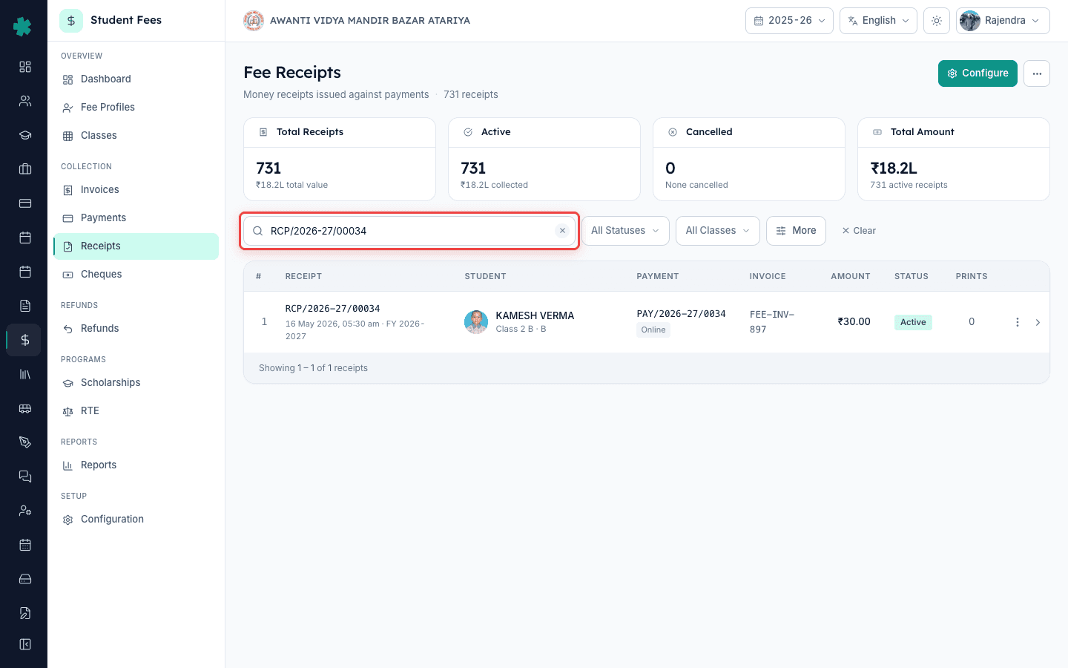This screenshot has height=668, width=1068.
Task: Open the file with pen icon in the rail
Action: [x=25, y=613]
